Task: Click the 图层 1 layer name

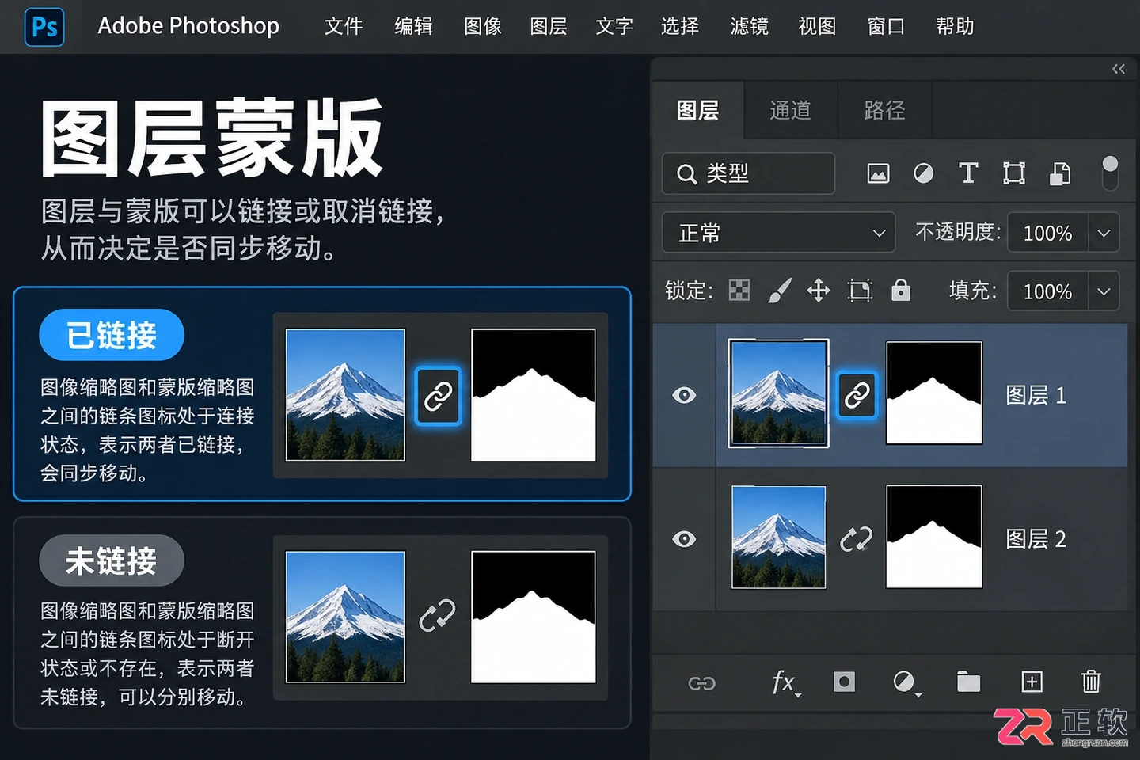Action: 1035,394
